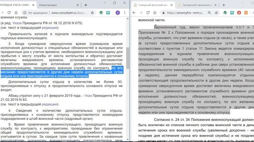Minimize the left browser window
This screenshot has height=142, width=254.
click(x=104, y=3)
